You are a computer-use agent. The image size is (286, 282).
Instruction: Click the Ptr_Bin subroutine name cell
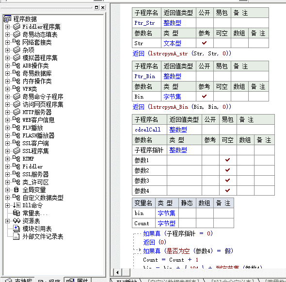click(147, 76)
